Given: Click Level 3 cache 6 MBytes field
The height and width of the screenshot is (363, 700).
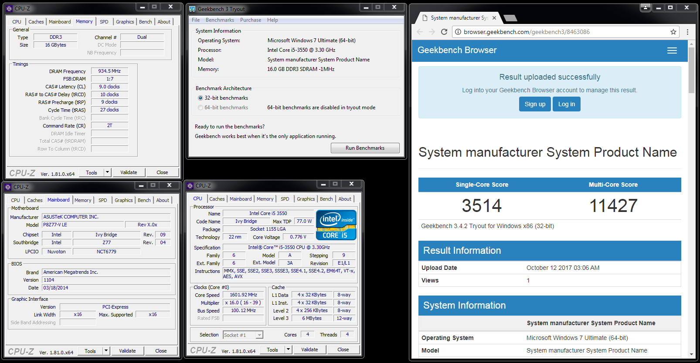Looking at the screenshot, I should [x=312, y=318].
